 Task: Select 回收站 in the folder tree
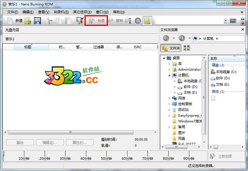[183, 110]
